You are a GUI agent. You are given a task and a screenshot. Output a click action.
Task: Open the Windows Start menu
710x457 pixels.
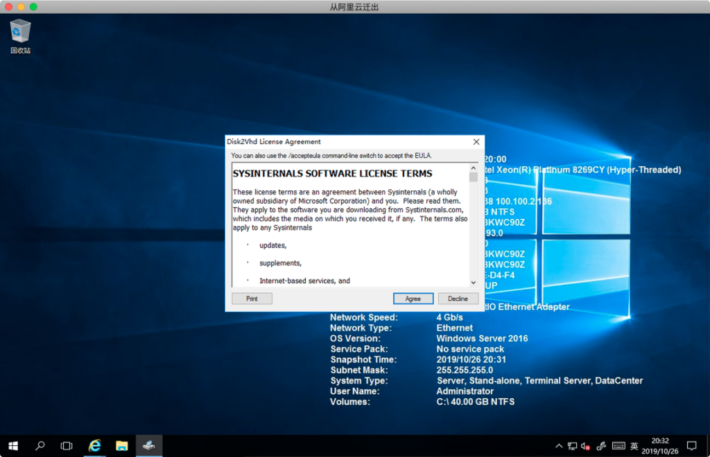[x=13, y=445]
